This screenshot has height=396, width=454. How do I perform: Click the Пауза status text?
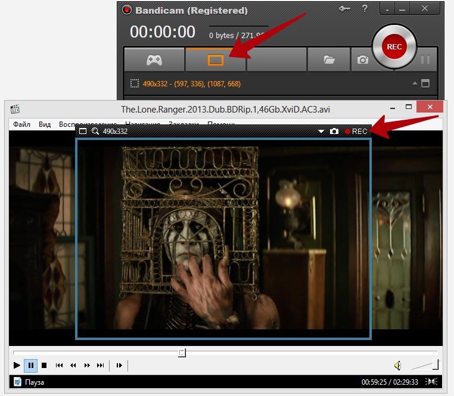[35, 382]
